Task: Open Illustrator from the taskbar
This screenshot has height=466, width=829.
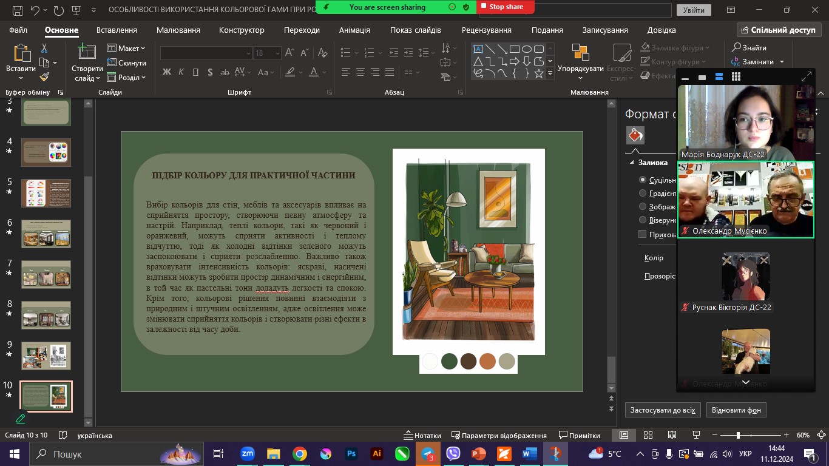Action: coord(377,453)
